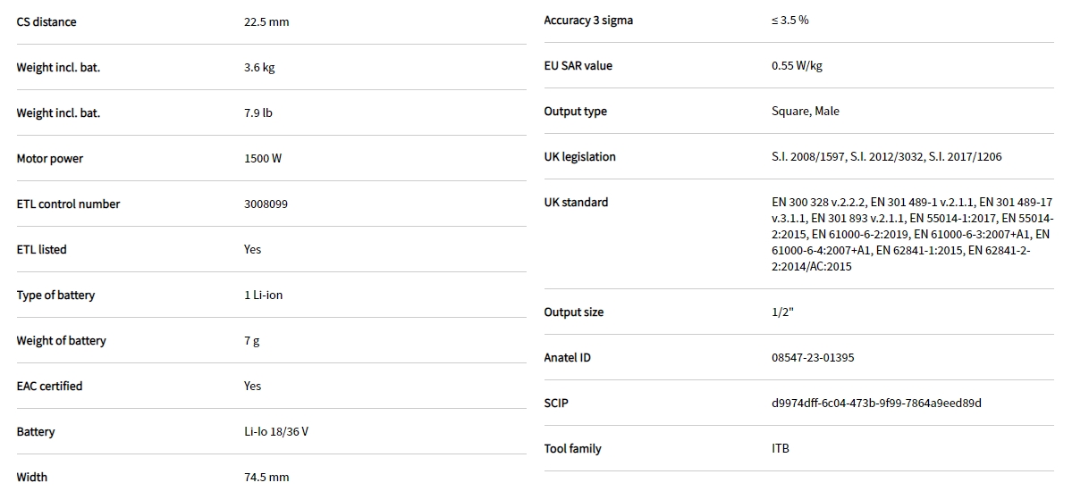Select the Anatel ID value 08547-23-01395
Viewport: 1089px width, 491px height.
point(812,357)
